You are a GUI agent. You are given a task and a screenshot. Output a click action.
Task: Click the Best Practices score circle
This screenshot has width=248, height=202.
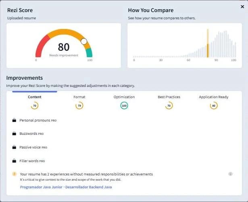(169, 105)
